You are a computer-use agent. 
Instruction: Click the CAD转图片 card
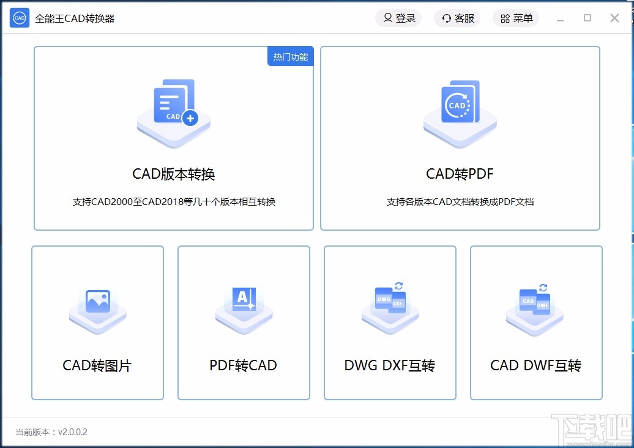point(97,323)
